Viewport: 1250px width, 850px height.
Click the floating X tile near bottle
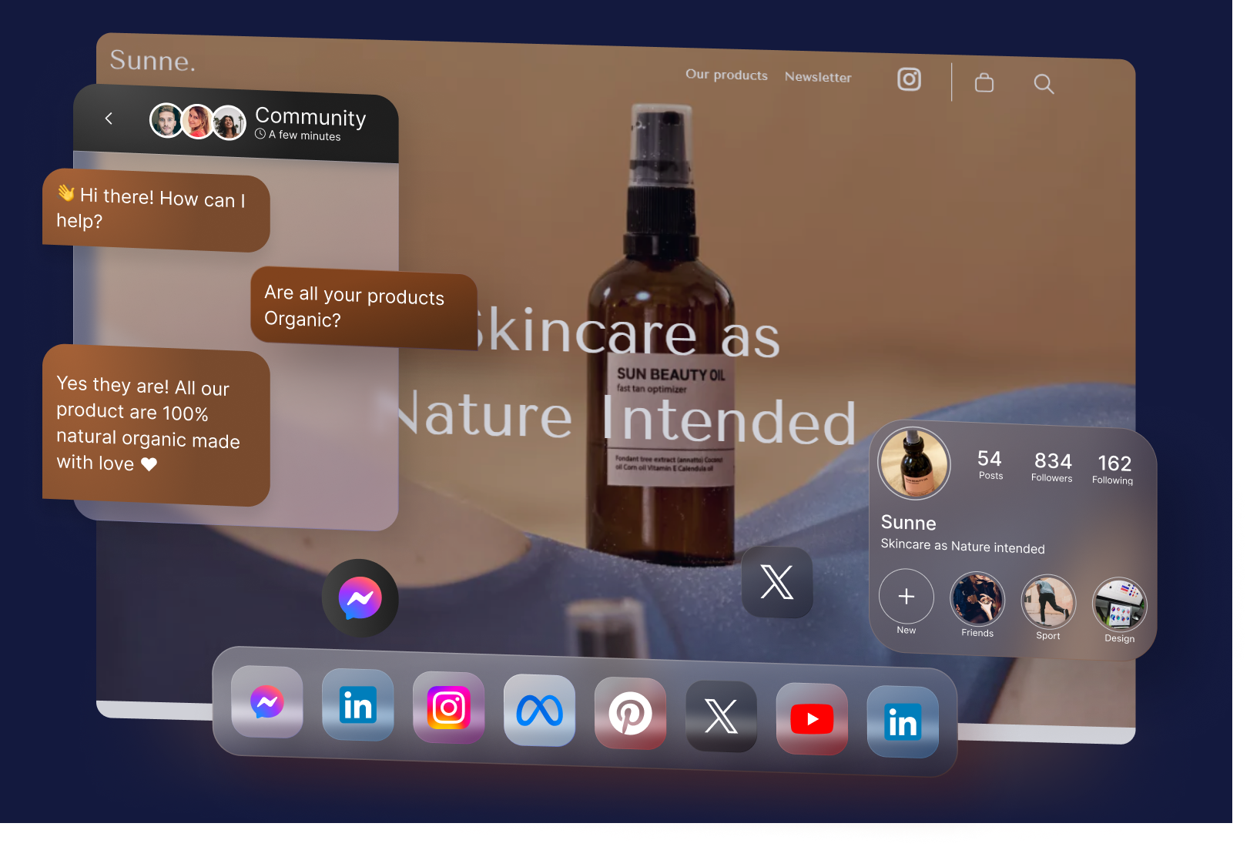click(x=776, y=582)
